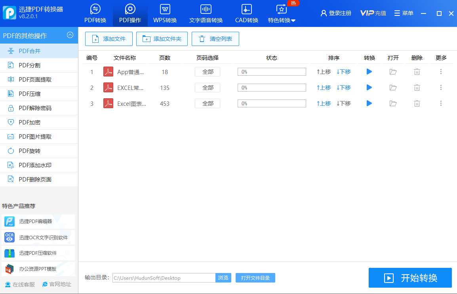Viewport: 457px width, 294px height.
Task: Click the 清空列表 button
Action: click(x=215, y=39)
